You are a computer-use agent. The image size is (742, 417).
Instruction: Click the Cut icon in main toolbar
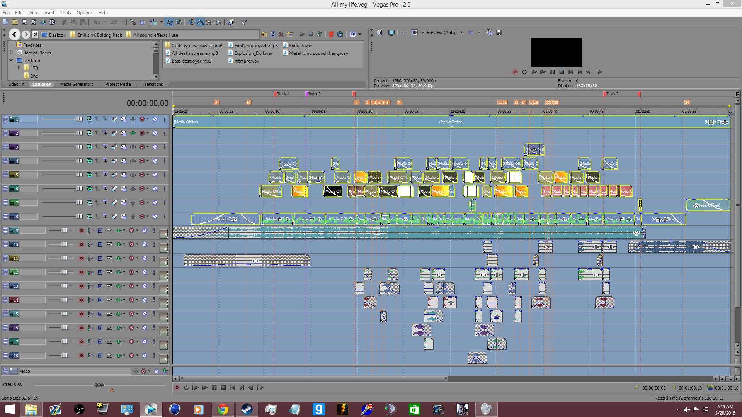pos(64,22)
